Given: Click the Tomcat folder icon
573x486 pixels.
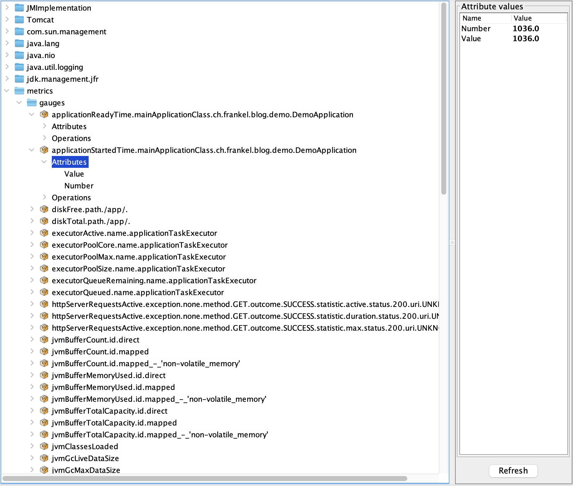Looking at the screenshot, I should [19, 19].
